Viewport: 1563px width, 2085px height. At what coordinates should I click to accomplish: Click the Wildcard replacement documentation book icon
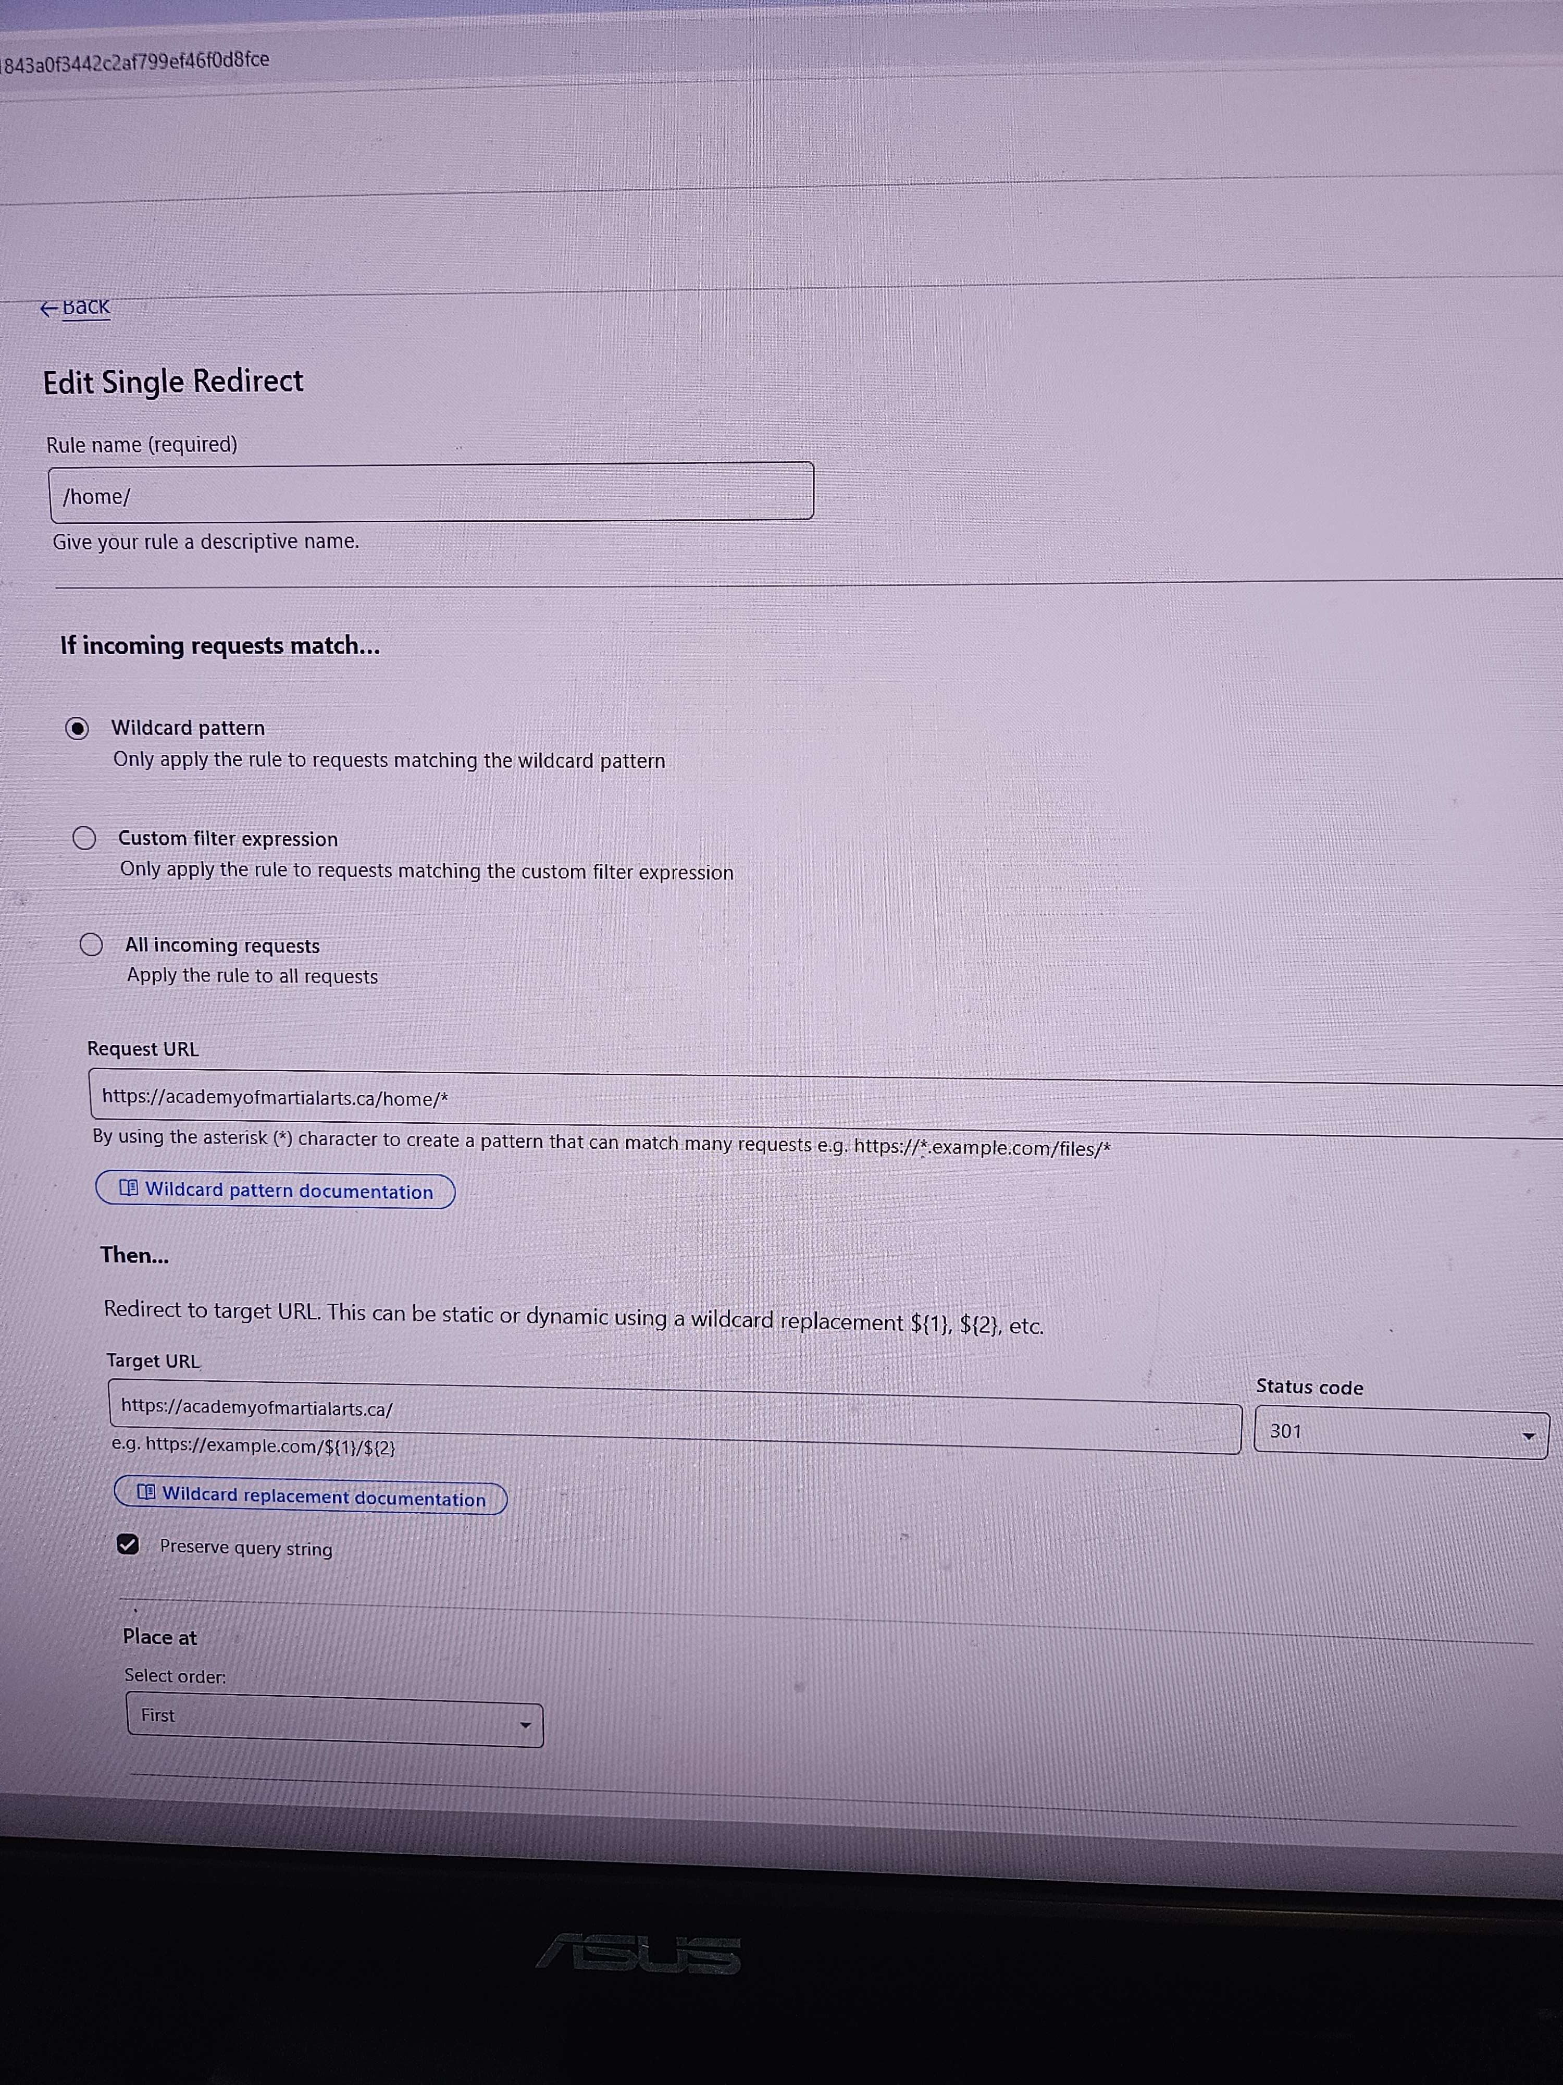tap(146, 1492)
